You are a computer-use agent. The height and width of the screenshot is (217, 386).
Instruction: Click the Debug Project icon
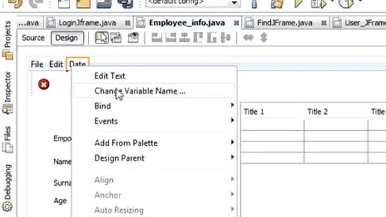pos(318,4)
